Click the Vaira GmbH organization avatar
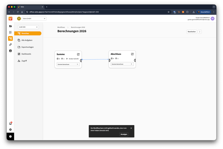 [x=19, y=19]
